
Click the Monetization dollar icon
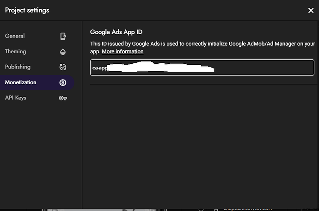pos(63,82)
